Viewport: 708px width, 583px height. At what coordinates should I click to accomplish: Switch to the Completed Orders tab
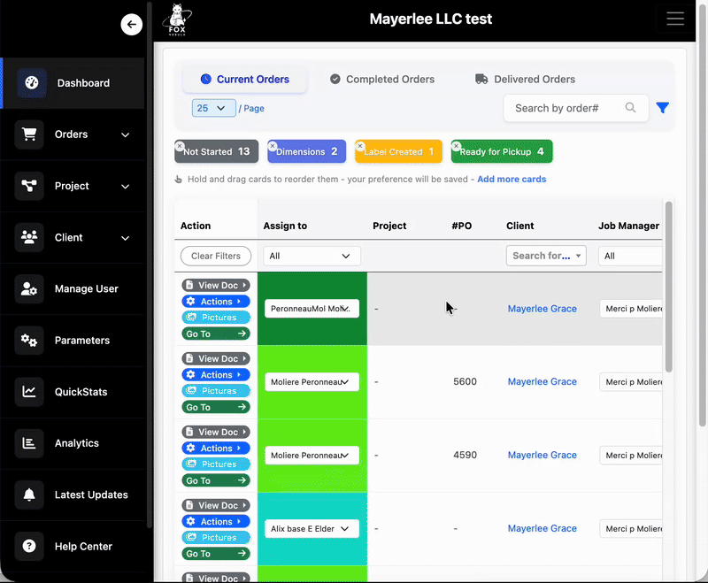pyautogui.click(x=382, y=79)
